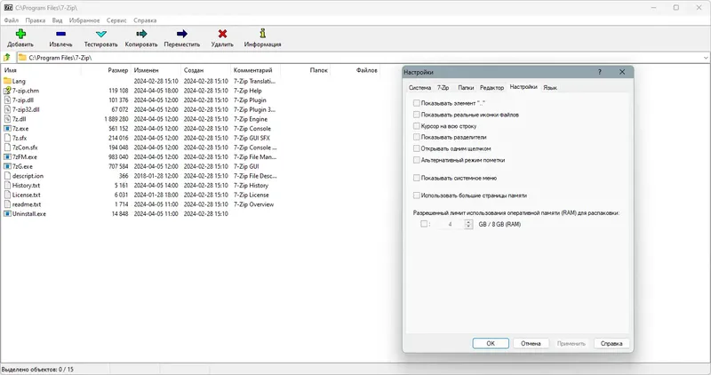The width and height of the screenshot is (711, 375).
Task: Click the C:\Program Files\7-Zip\ address field
Action: pyautogui.click(x=363, y=58)
